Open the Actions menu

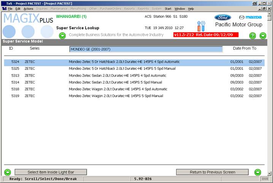[29, 8]
